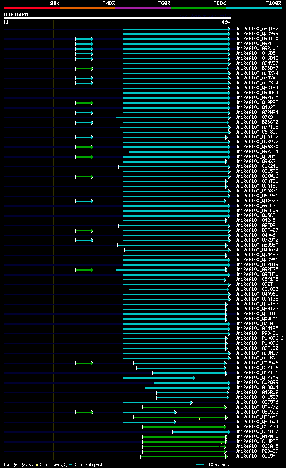Click the cyan ~100% legend segment
286x468 pixels.
click(x=254, y=8)
